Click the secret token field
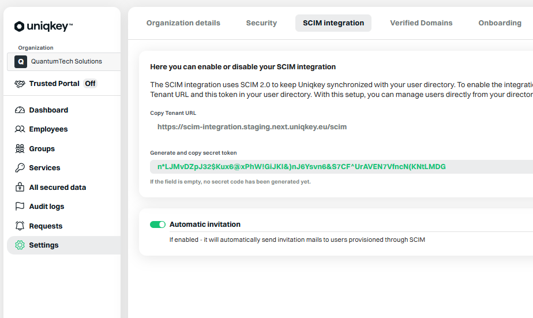The height and width of the screenshot is (318, 533). pos(341,167)
